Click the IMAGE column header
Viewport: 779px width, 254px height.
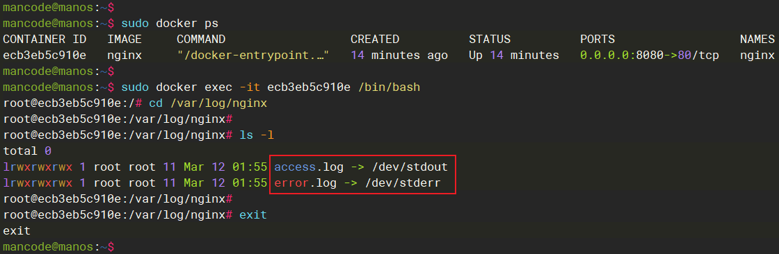tap(125, 39)
